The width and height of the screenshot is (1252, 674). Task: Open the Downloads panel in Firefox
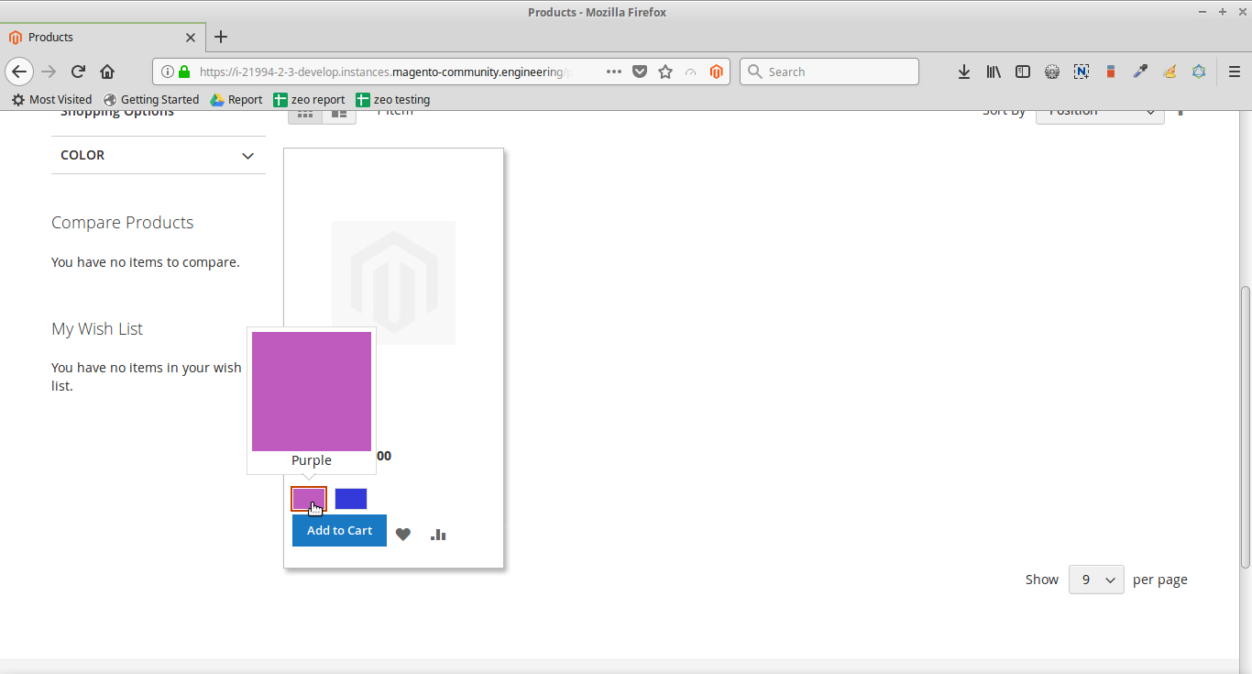(x=963, y=71)
